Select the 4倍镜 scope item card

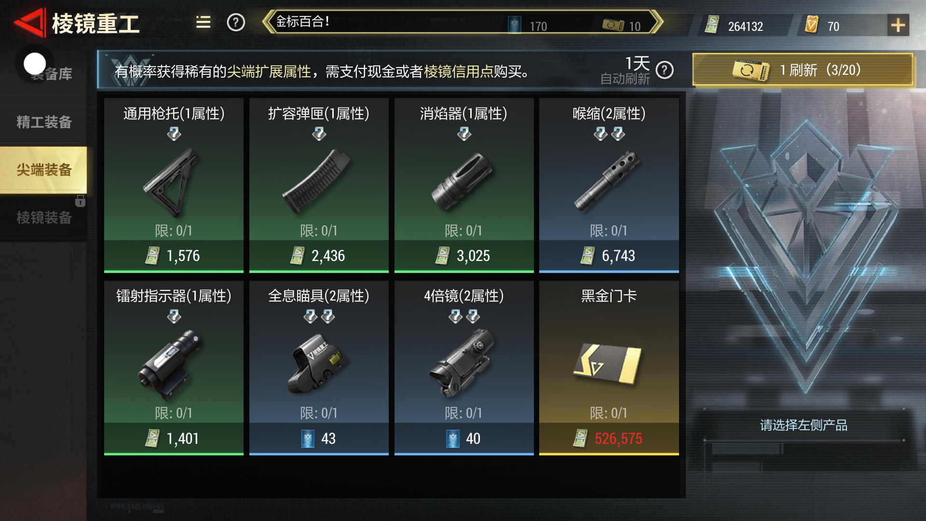tap(464, 368)
